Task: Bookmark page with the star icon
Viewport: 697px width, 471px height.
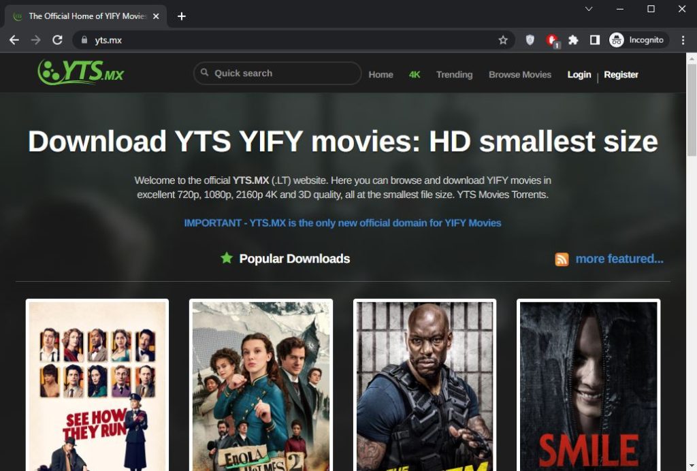Action: click(x=503, y=40)
